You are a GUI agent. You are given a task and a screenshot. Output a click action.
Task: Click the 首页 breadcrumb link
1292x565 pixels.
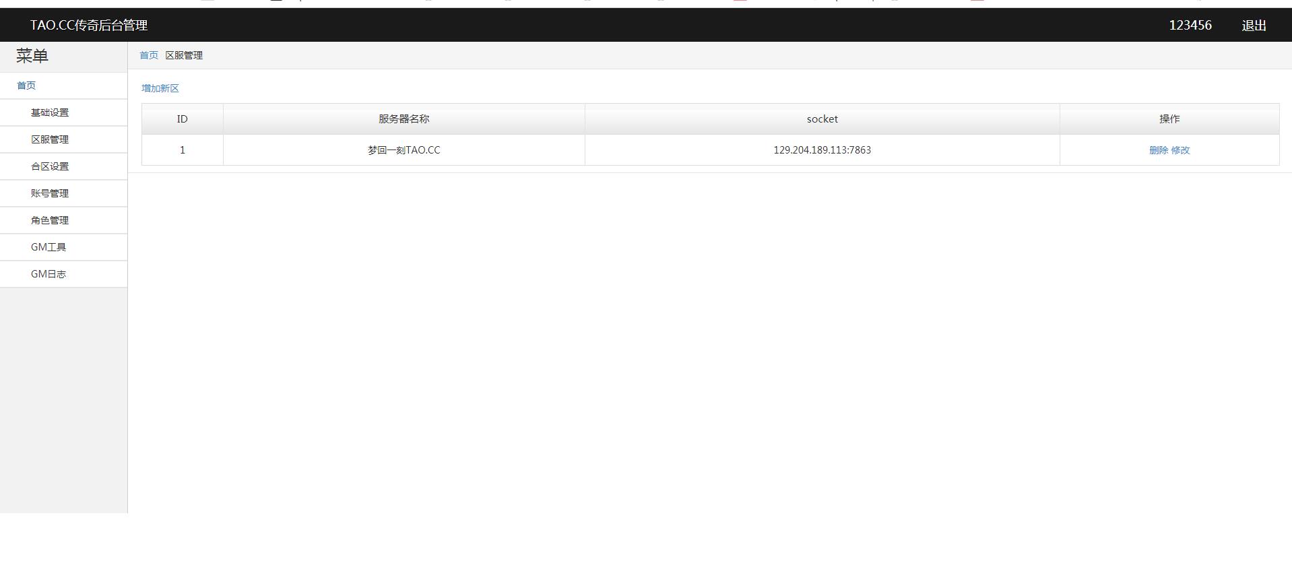[x=149, y=55]
